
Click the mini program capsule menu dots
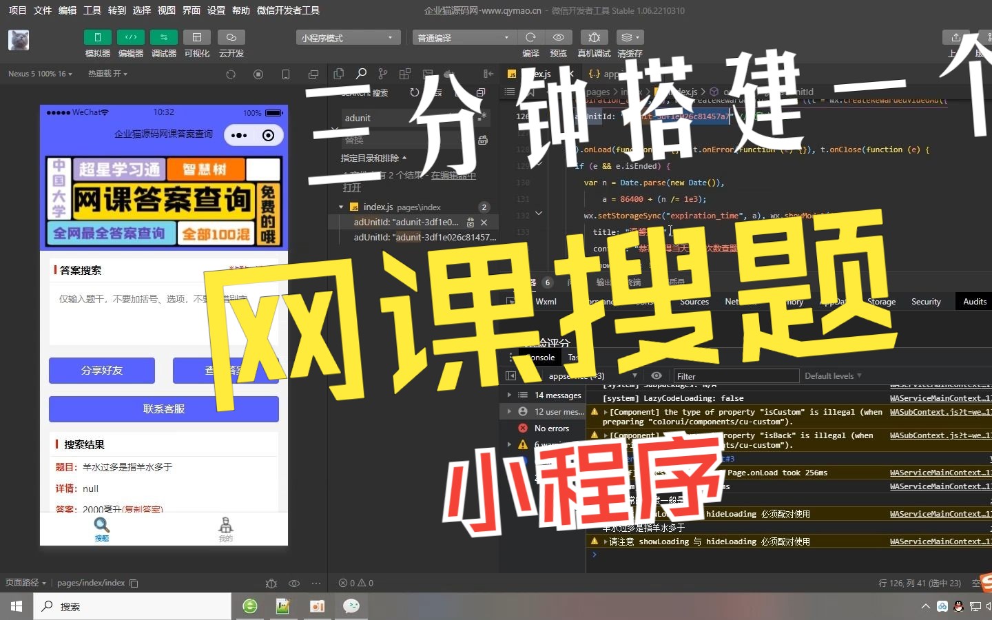(239, 135)
